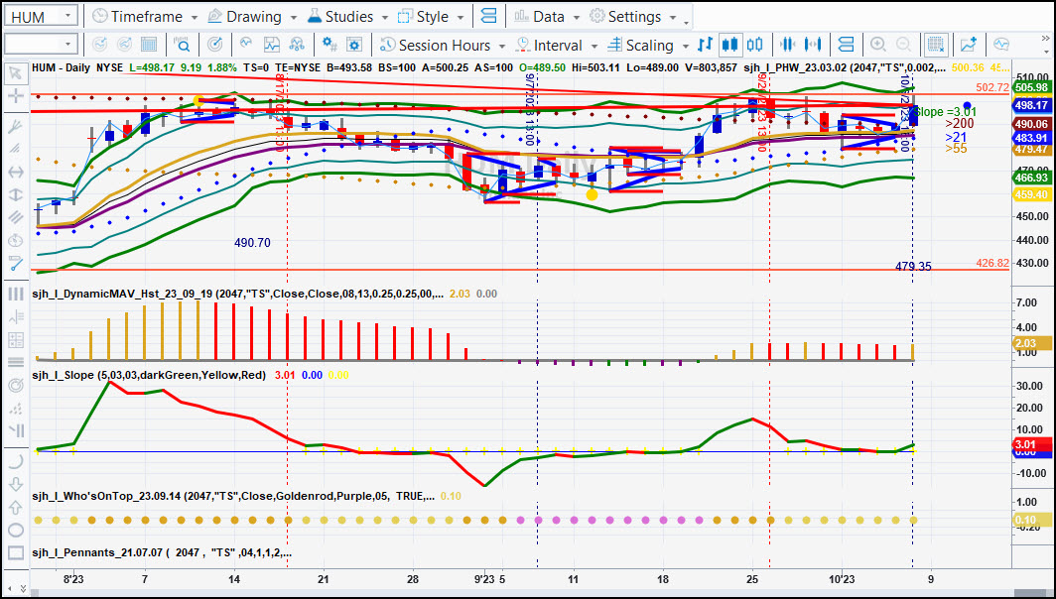
Task: Expand the Timeframe dropdown arrow
Action: point(195,18)
